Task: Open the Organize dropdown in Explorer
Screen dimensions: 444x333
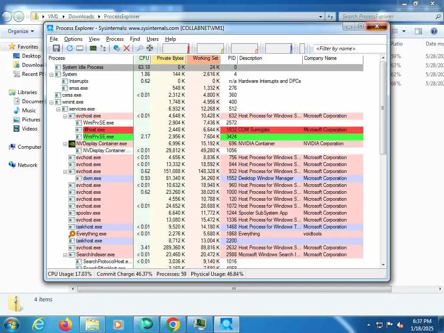Action: click(21, 31)
